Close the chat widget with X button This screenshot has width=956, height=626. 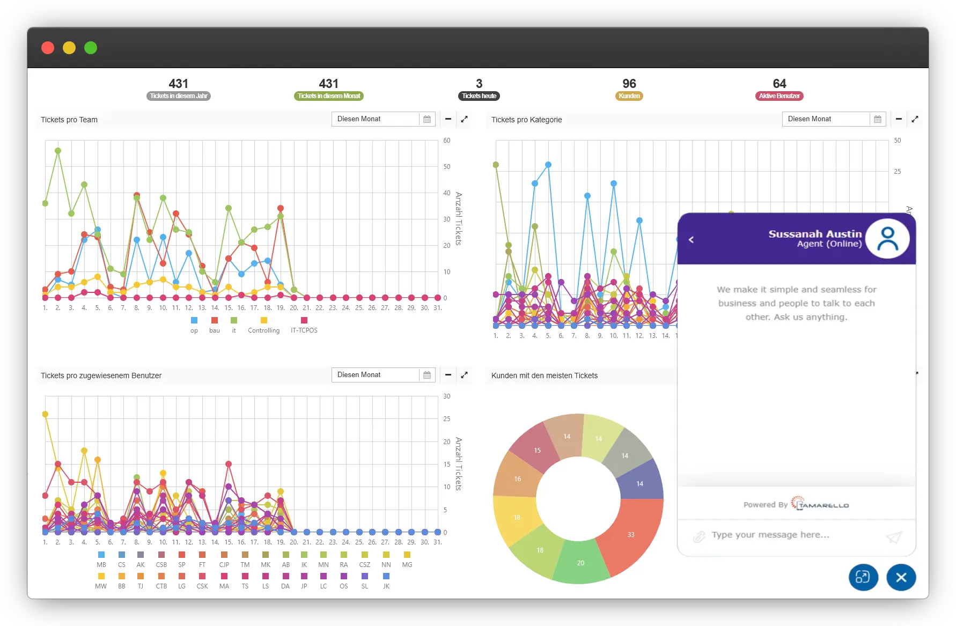pos(901,577)
